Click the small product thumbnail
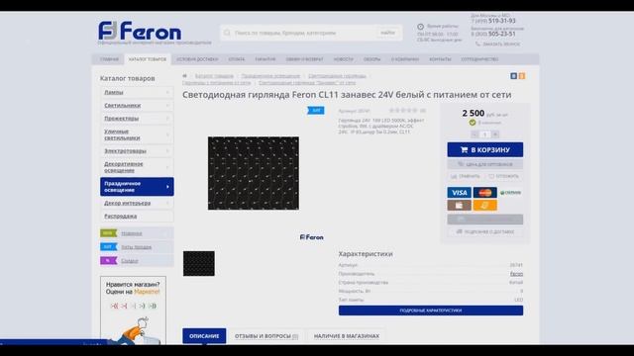The width and height of the screenshot is (634, 356). pos(199,264)
